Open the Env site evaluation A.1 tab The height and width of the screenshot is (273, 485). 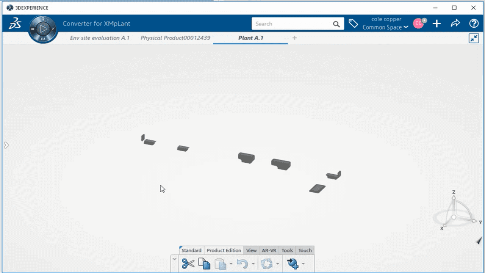100,38
